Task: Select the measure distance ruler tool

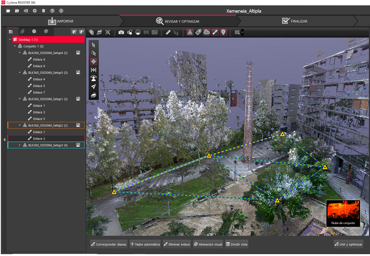Action: coord(168,32)
